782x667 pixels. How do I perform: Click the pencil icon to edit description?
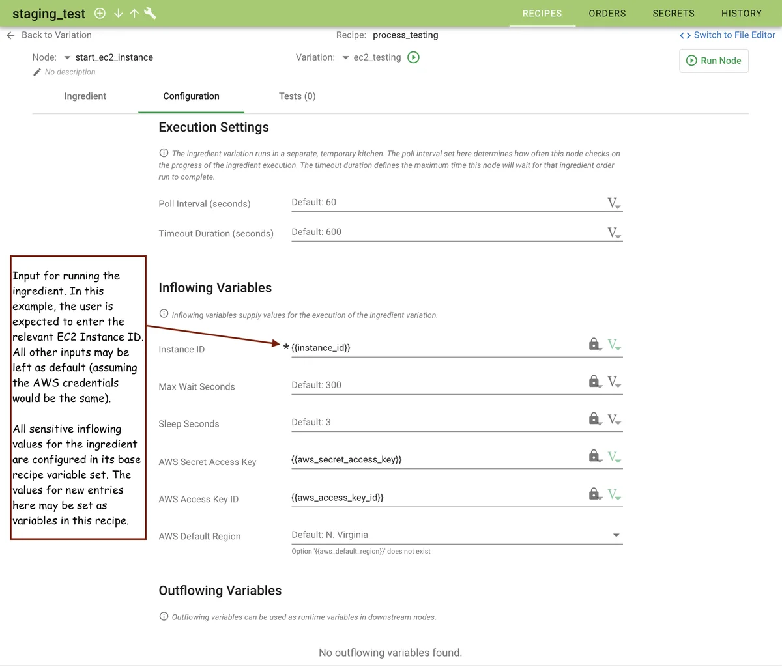point(37,72)
